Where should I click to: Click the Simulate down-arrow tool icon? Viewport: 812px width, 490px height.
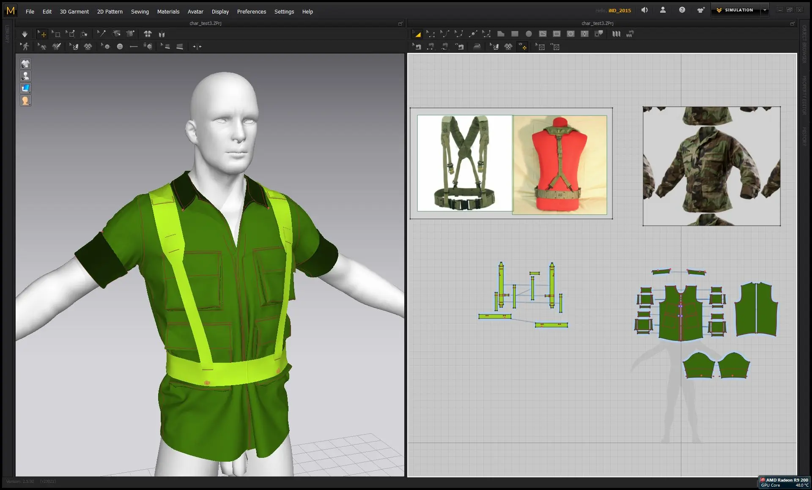point(25,34)
